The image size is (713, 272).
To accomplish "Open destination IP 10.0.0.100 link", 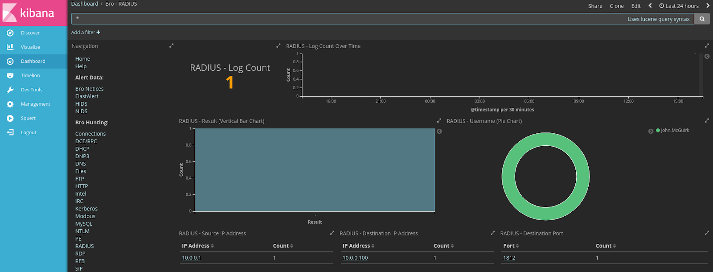I will [x=355, y=258].
